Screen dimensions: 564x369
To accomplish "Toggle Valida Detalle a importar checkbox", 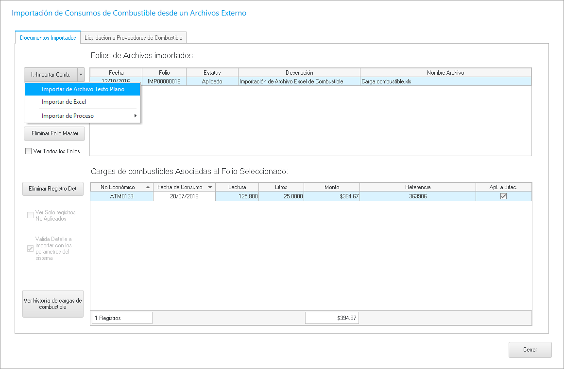I will 30,249.
